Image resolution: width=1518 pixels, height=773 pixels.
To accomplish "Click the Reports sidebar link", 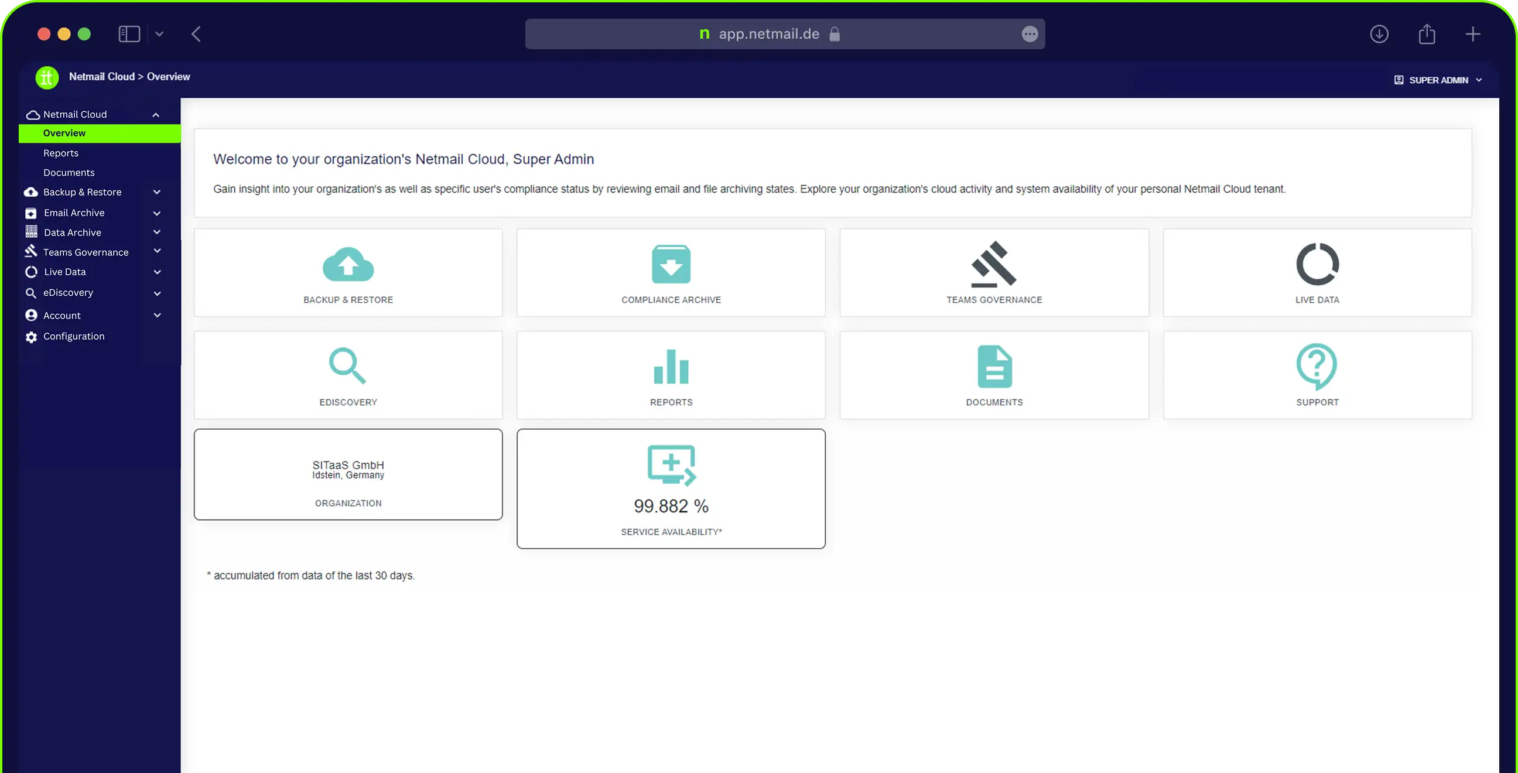I will pos(60,153).
